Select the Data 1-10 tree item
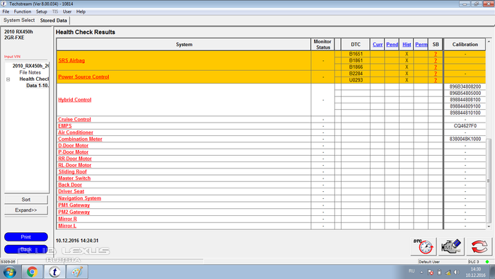 [37, 86]
